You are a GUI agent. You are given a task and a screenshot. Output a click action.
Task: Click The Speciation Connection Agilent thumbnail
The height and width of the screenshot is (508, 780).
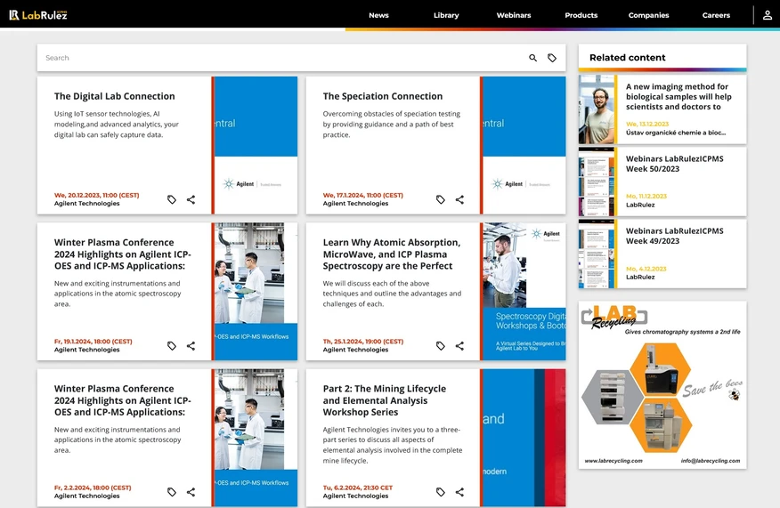(523, 145)
